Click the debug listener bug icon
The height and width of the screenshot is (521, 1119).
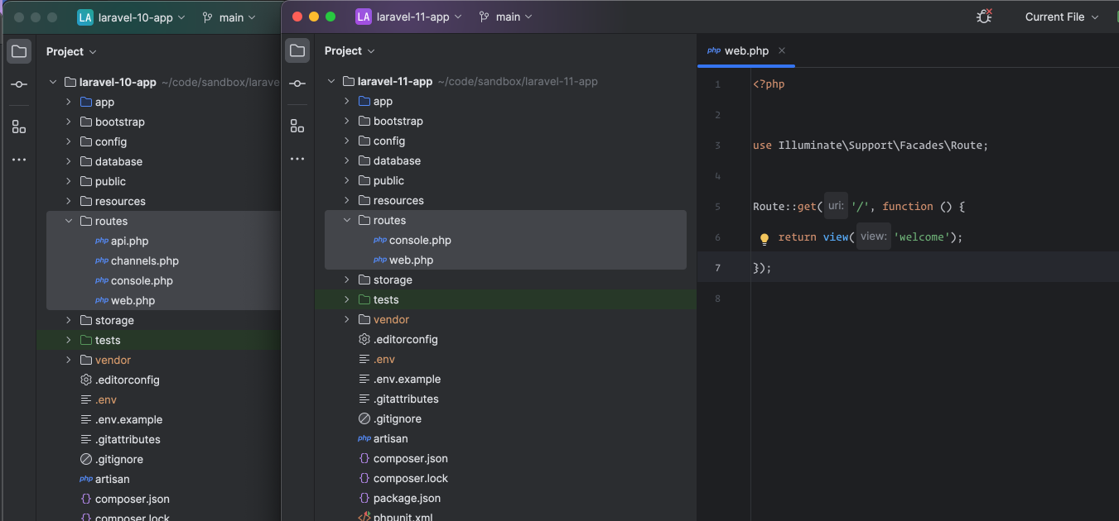[984, 17]
